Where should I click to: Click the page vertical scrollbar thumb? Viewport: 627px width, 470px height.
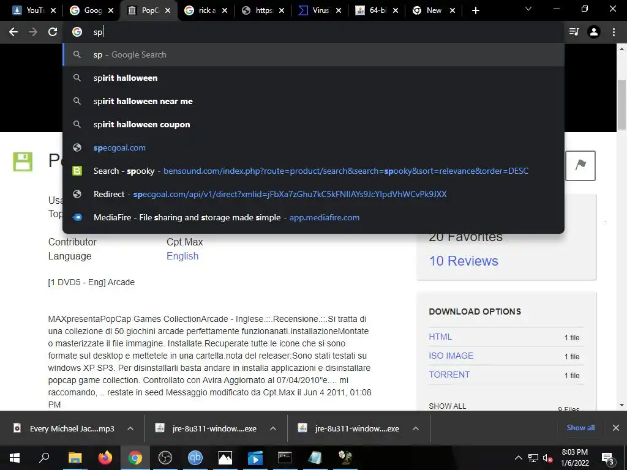click(621, 105)
